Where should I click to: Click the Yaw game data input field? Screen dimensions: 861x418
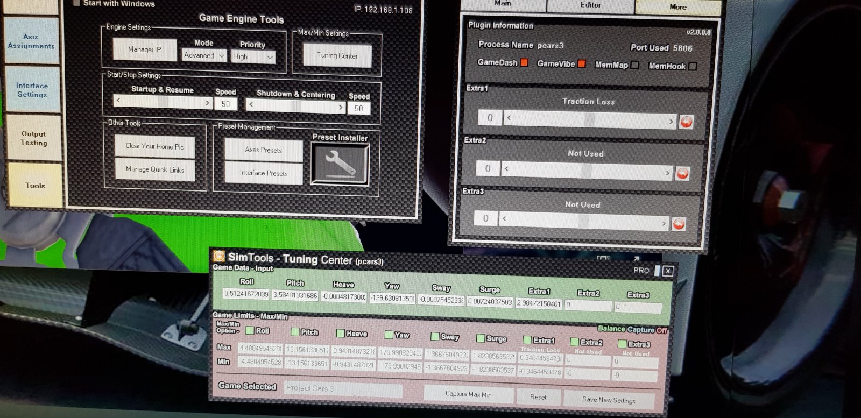tap(392, 298)
